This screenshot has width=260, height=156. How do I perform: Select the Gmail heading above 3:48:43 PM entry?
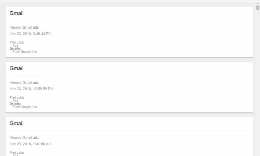click(x=17, y=13)
